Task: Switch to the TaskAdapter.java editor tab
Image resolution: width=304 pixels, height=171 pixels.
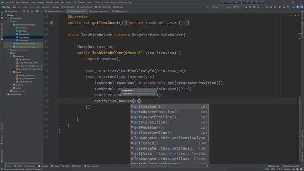Action: click(x=76, y=11)
